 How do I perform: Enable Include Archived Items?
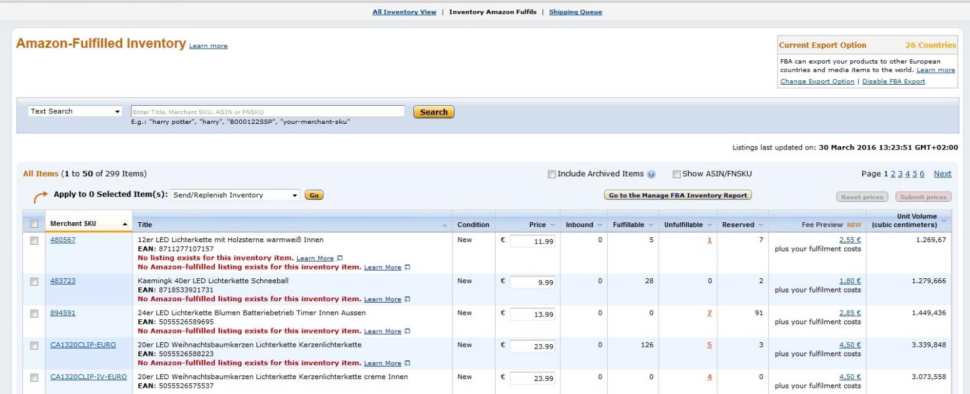point(552,174)
